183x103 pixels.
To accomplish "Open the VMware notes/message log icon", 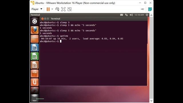I will click(x=150, y=9).
